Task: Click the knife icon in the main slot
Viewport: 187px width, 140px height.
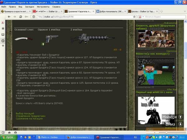Action: pyautogui.click(x=22, y=39)
